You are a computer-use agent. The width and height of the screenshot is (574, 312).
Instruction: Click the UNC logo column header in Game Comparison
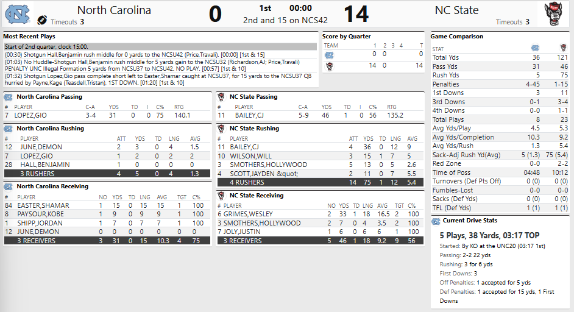(534, 48)
